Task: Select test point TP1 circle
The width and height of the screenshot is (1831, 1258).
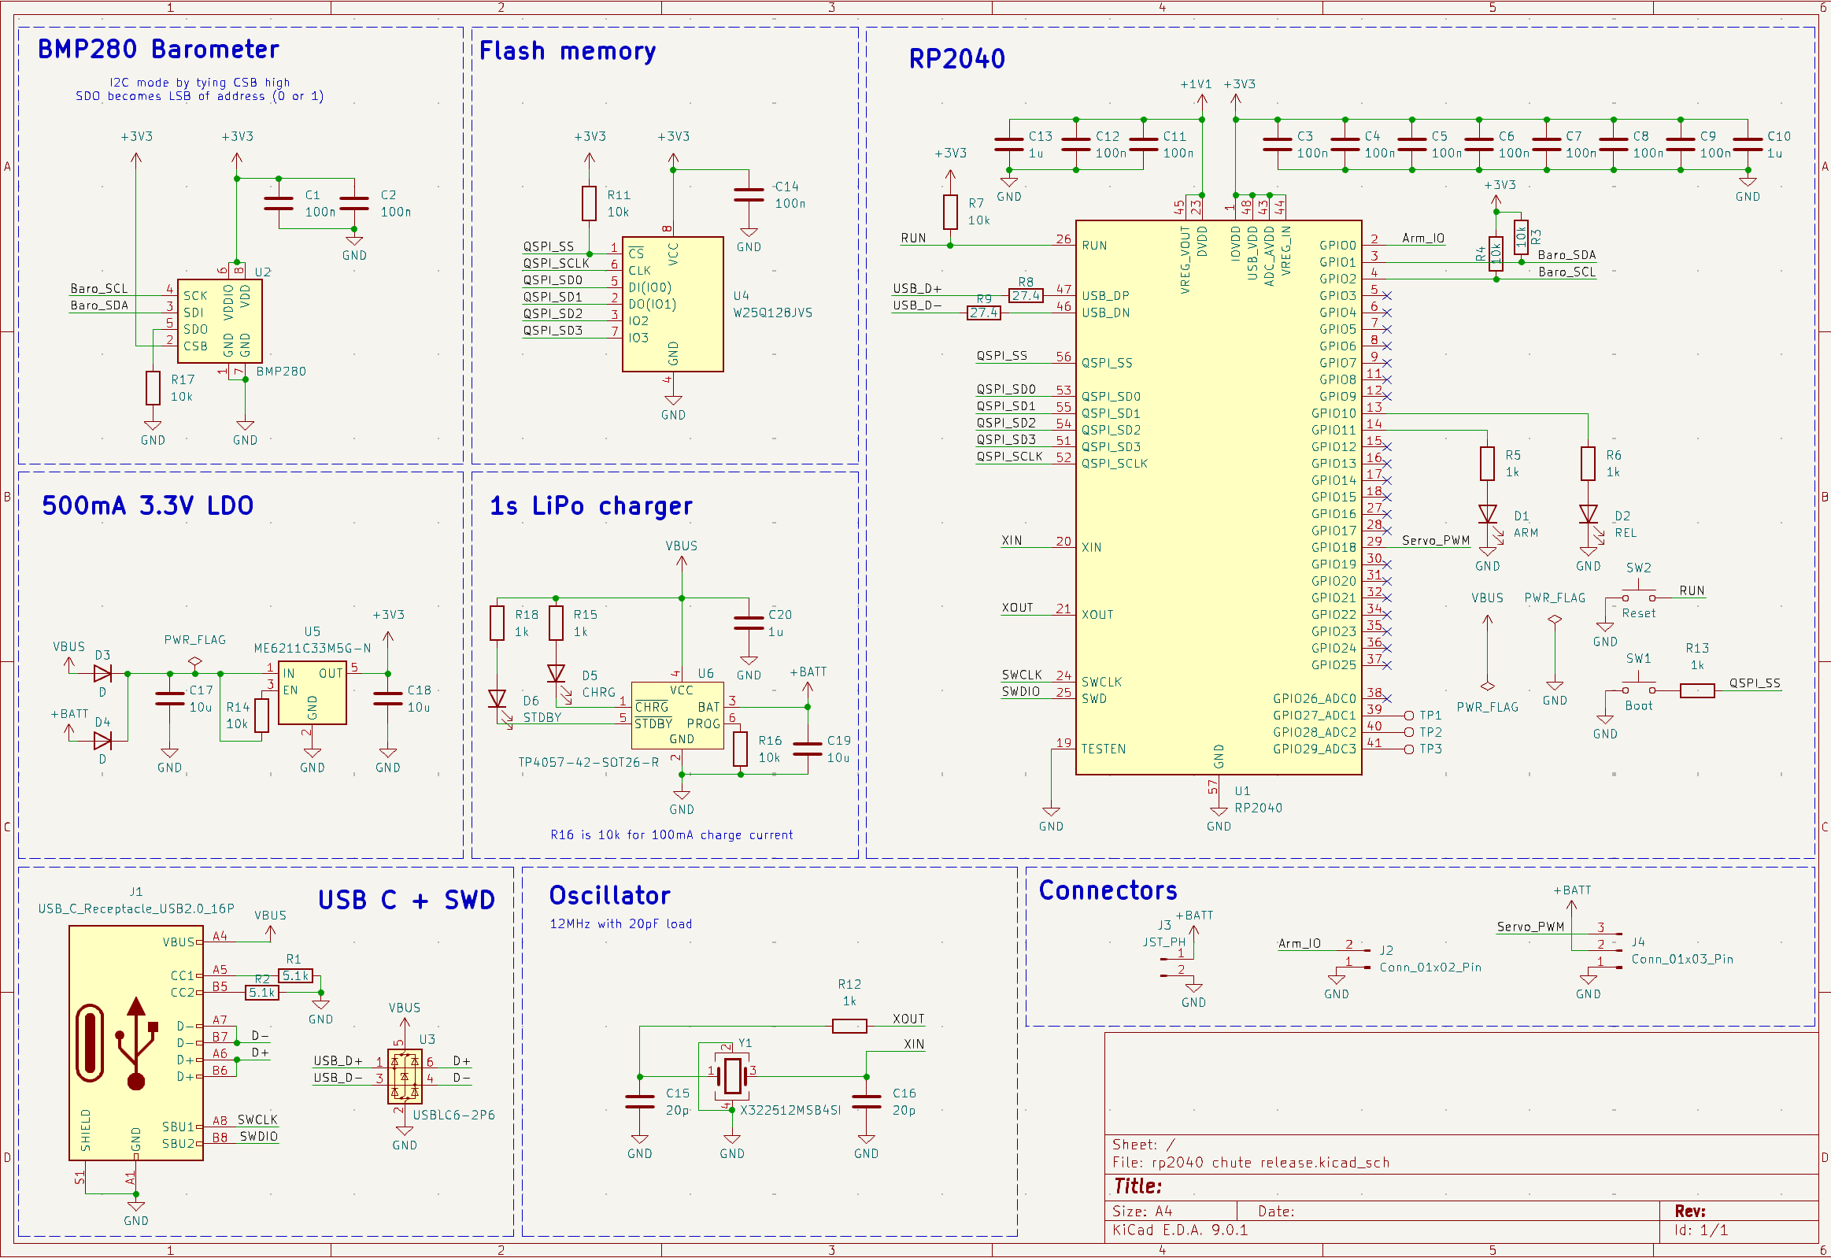Action: coord(1408,715)
